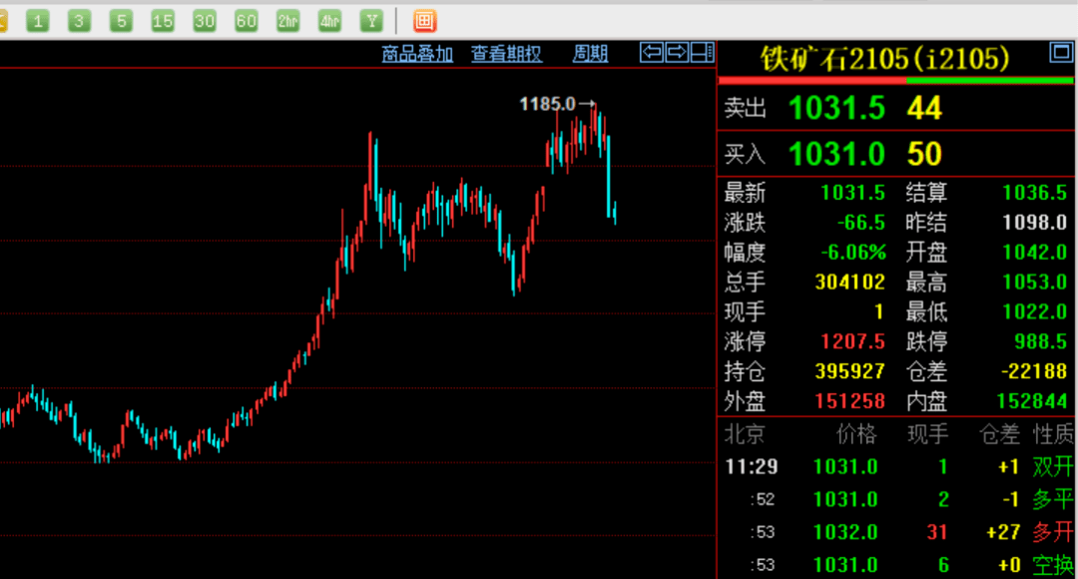Toggle the side panel layout icon
The height and width of the screenshot is (579, 1078).
pyautogui.click(x=703, y=53)
